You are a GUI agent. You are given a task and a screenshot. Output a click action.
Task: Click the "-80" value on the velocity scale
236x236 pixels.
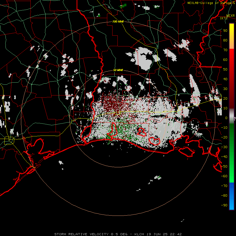[224, 196]
